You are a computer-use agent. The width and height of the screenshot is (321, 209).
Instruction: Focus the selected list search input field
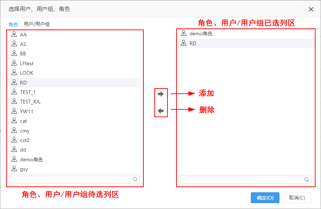246,180
